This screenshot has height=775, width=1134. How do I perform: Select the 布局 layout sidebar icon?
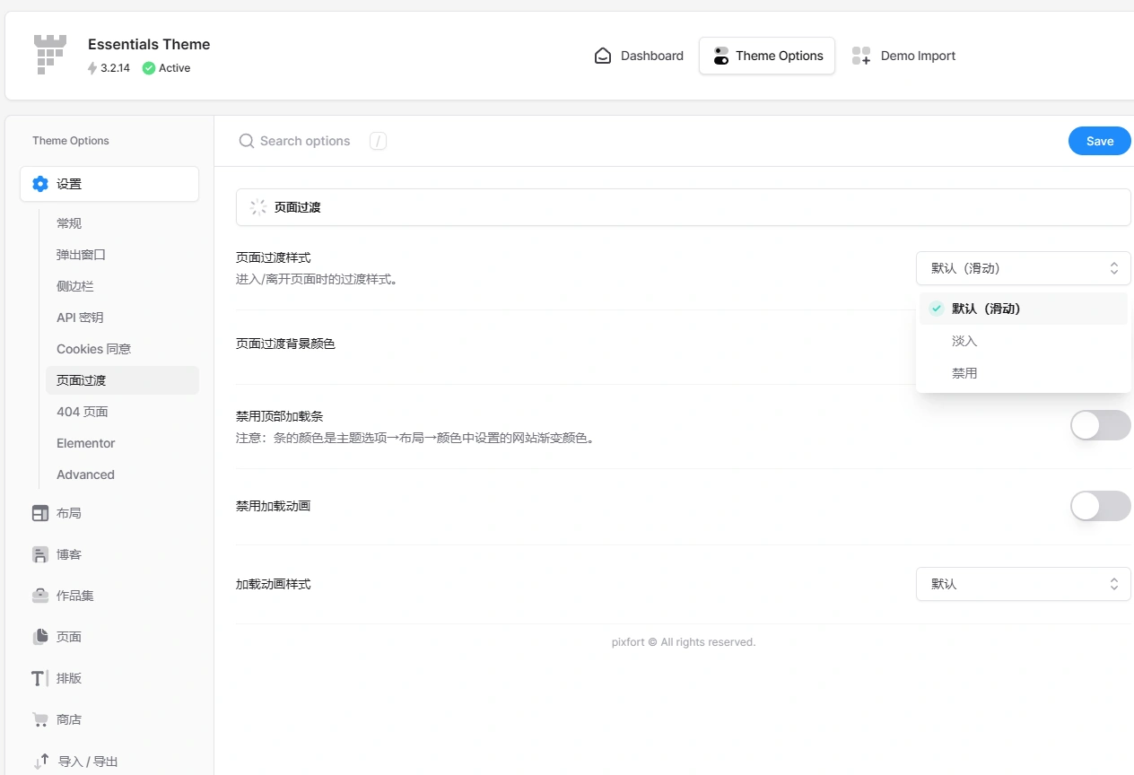(x=40, y=512)
